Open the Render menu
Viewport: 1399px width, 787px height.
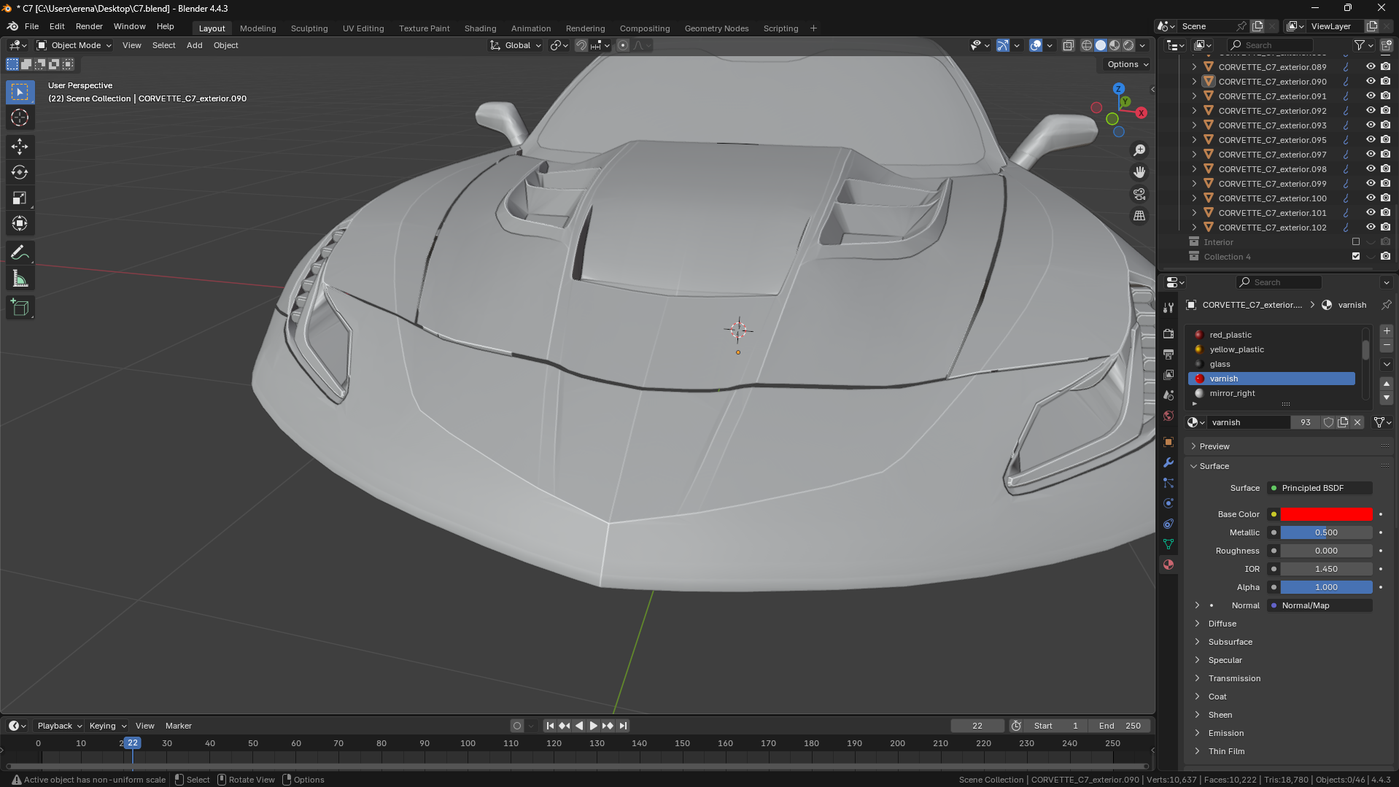pos(89,26)
